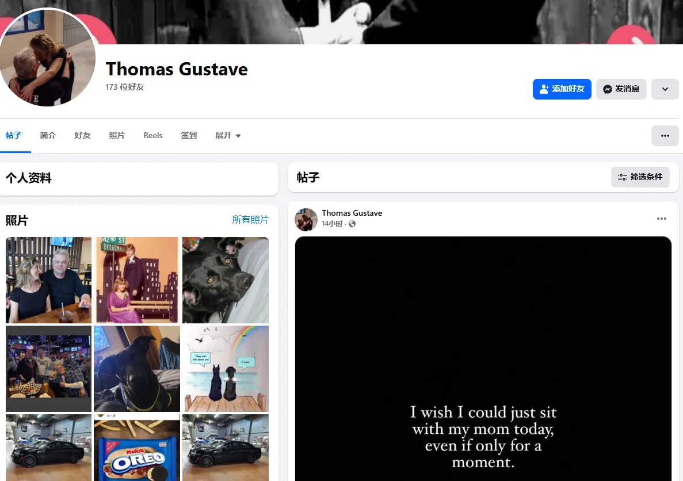Open the group photo at the bar
683x481 pixels.
tap(49, 369)
